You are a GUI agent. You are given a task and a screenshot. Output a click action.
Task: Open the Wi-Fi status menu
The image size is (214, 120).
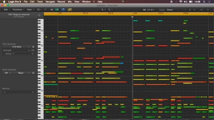pos(181,2)
